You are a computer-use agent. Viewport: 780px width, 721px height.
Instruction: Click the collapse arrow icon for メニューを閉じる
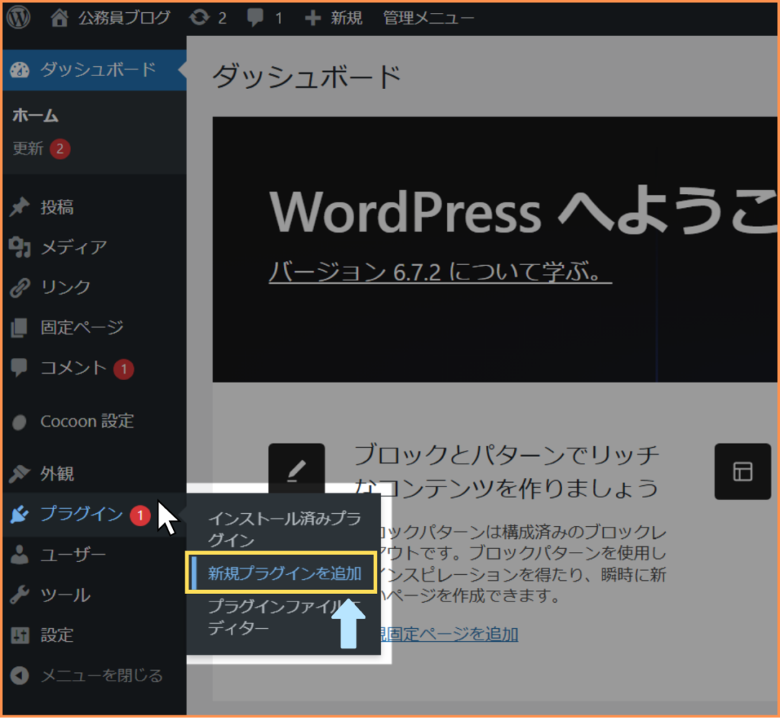point(19,676)
